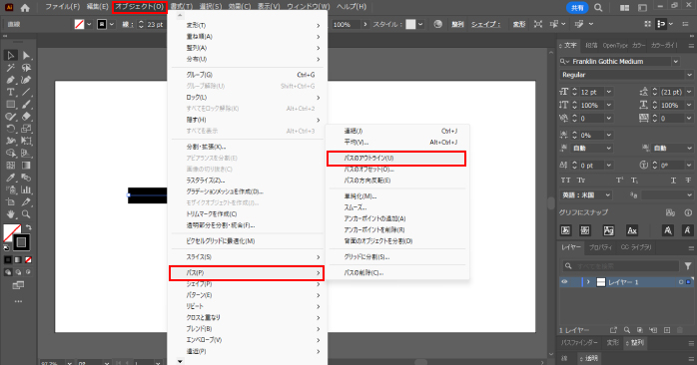Select the Rectangle tool
Viewport: 697px width, 365px height.
point(11,105)
